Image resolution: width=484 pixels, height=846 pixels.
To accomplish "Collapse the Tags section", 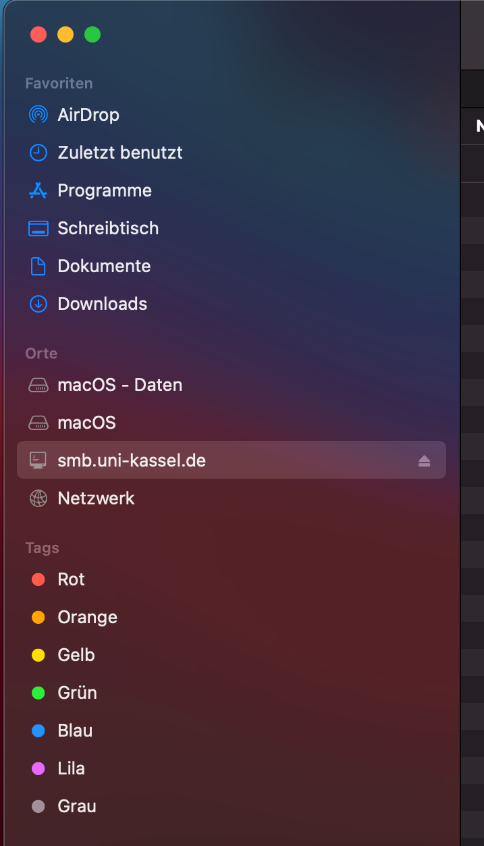I will point(42,548).
